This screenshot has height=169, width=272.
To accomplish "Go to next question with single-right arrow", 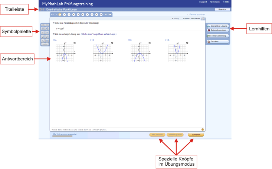I will [106, 14].
